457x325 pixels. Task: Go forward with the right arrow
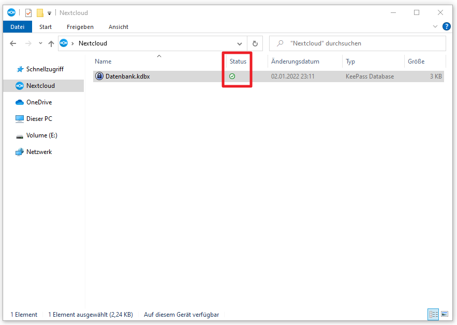coord(28,43)
